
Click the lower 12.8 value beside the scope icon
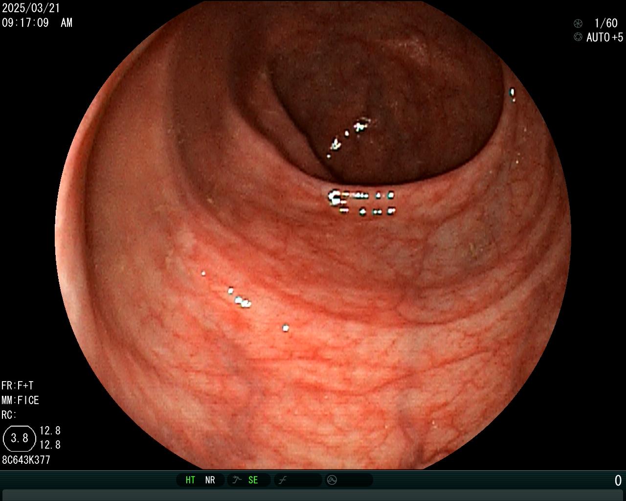(x=50, y=445)
